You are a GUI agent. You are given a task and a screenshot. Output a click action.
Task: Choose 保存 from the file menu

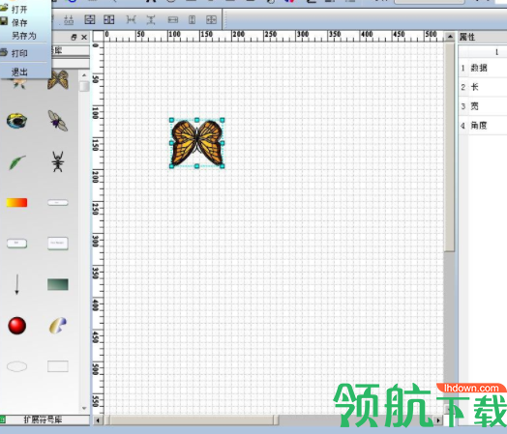(19, 22)
